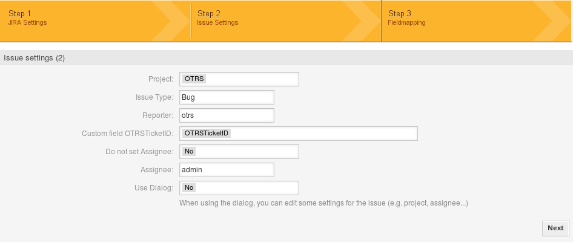573x243 pixels.
Task: Click the Assignee field containing admin
Action: pos(227,170)
